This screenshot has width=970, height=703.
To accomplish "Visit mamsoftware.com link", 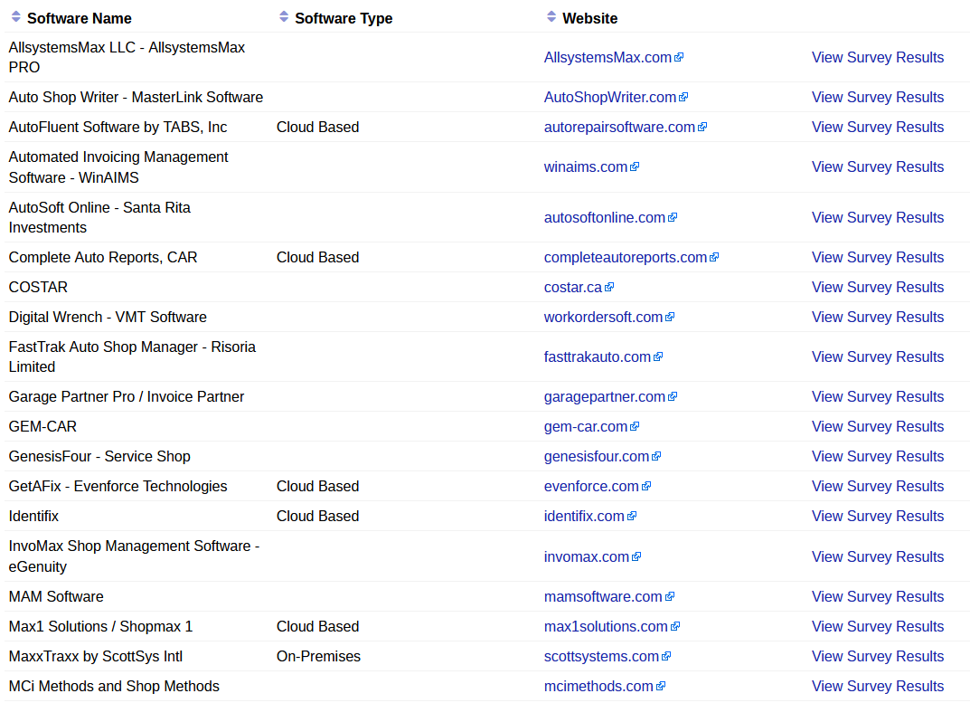I will (603, 596).
